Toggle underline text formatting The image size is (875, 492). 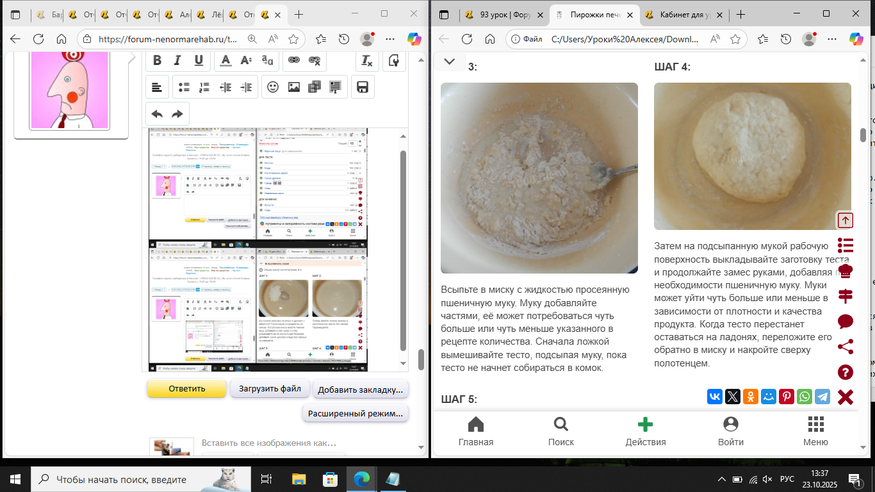tap(199, 60)
